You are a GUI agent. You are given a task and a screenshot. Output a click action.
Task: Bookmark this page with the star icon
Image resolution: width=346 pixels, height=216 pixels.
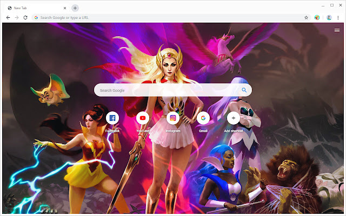tap(306, 18)
